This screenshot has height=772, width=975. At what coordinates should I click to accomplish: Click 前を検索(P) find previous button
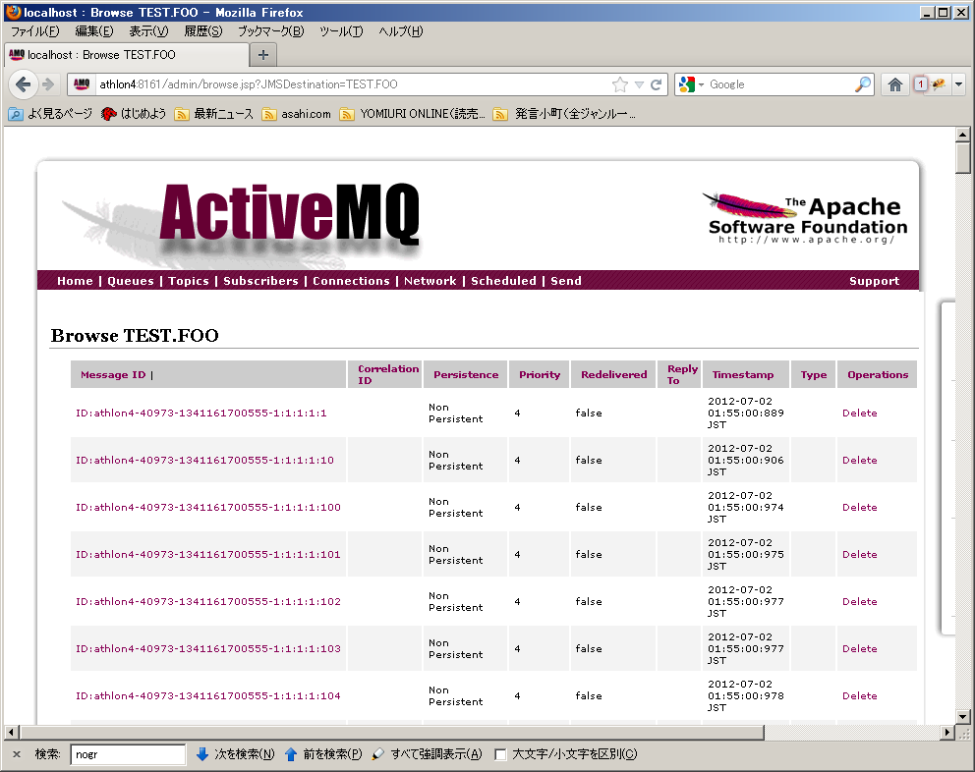tap(323, 754)
